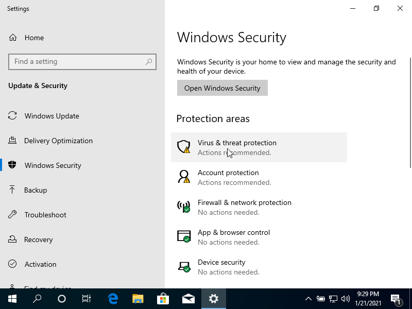Click the Backup upward arrow icon
This screenshot has width=412, height=309.
coord(12,190)
